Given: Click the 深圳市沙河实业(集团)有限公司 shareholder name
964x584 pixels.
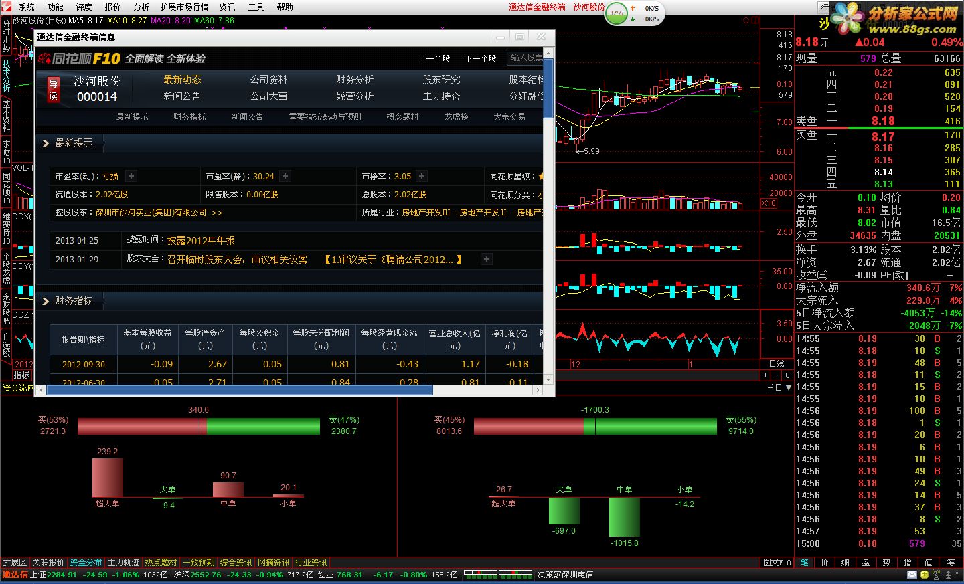Looking at the screenshot, I should coord(151,213).
